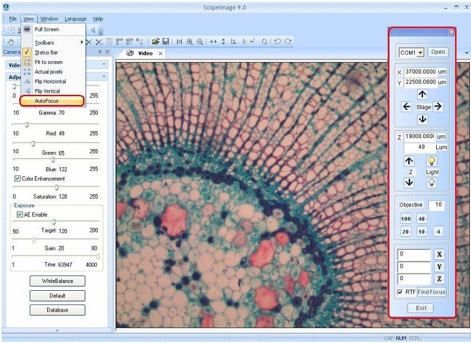Click the Default button
This screenshot has height=343, width=471.
tap(57, 295)
